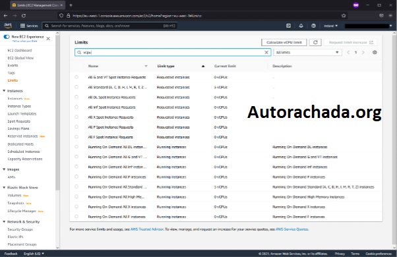Viewport: 397px width, 257px height.
Task: Click browser forward arrow
Action: click(x=15, y=16)
